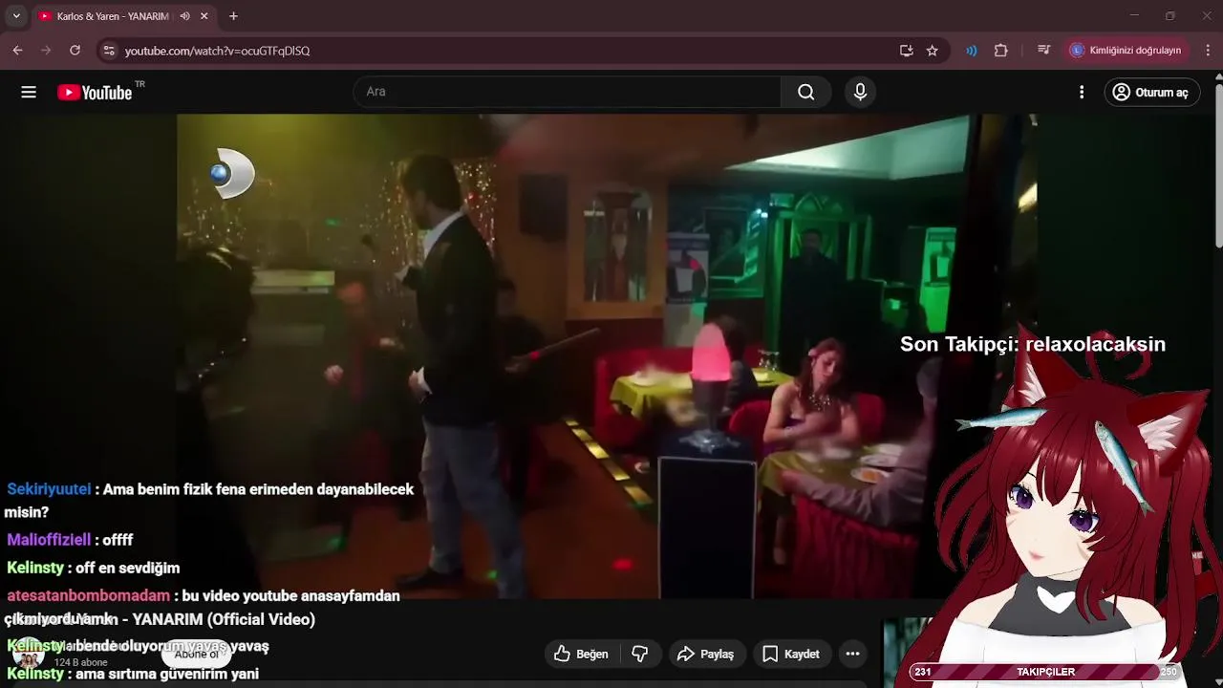The image size is (1223, 688).
Task: Click the TAKİPÇİLER follower goal bar
Action: pyautogui.click(x=1045, y=672)
